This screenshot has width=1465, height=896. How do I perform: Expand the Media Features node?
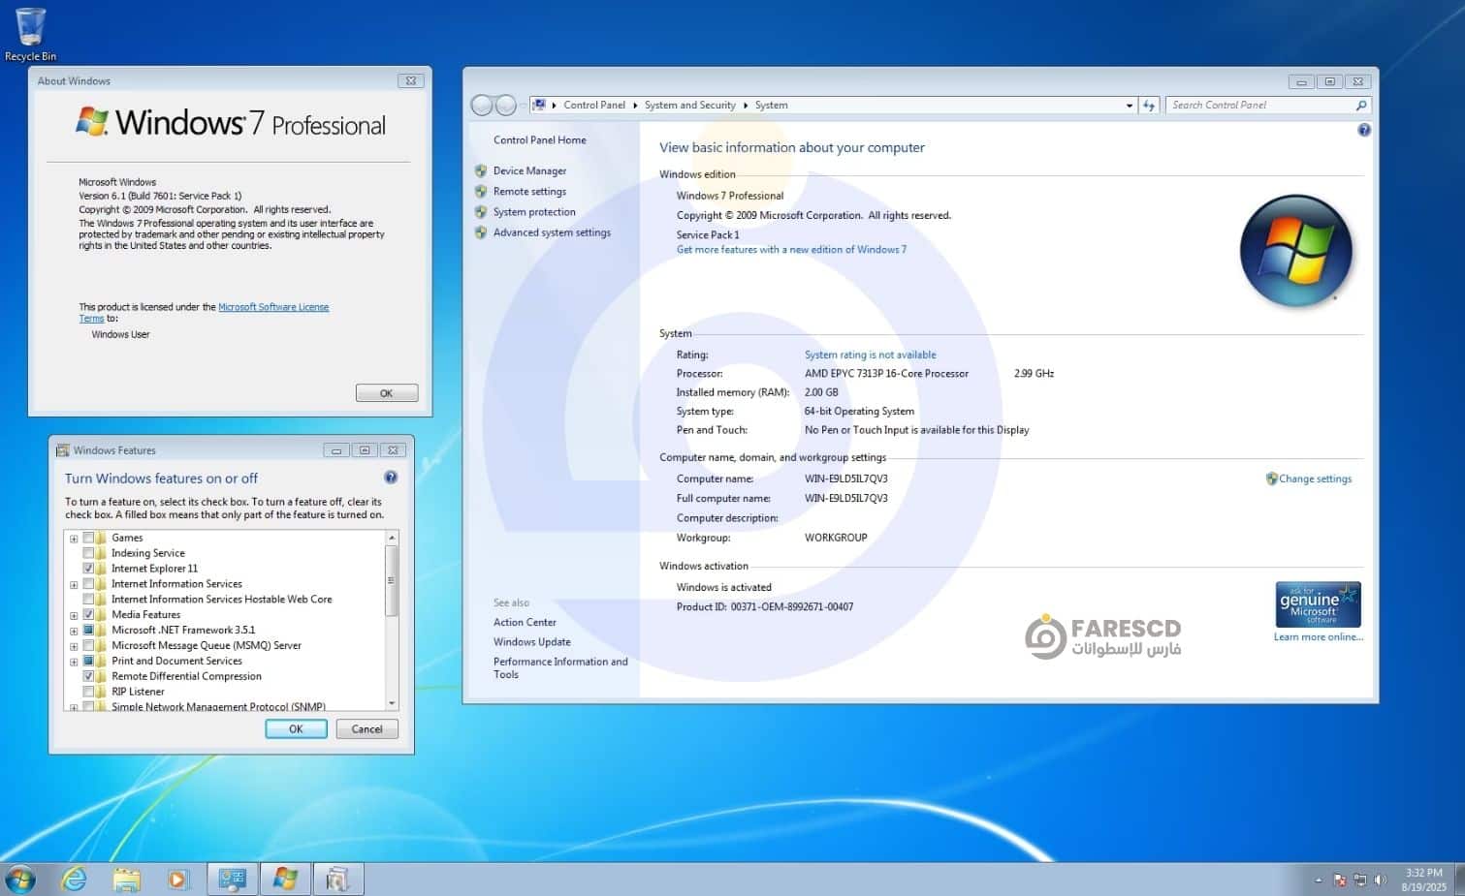click(74, 615)
